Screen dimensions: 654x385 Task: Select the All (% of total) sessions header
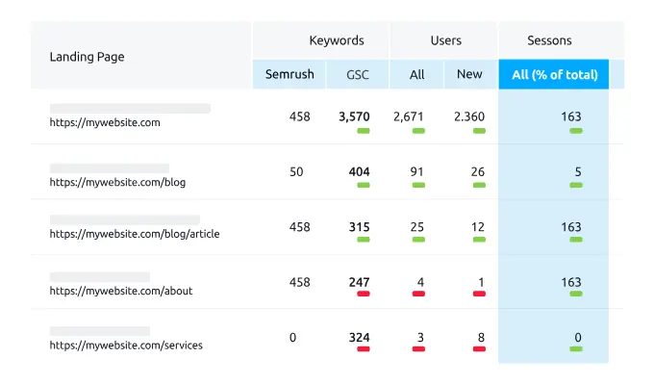click(x=553, y=74)
